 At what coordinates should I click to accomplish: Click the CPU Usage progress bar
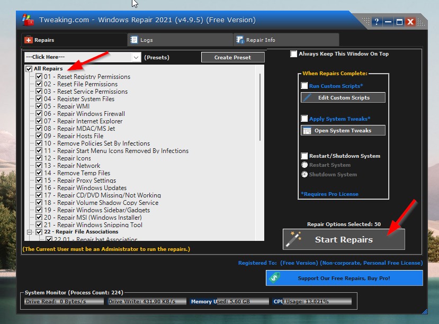coord(312,302)
